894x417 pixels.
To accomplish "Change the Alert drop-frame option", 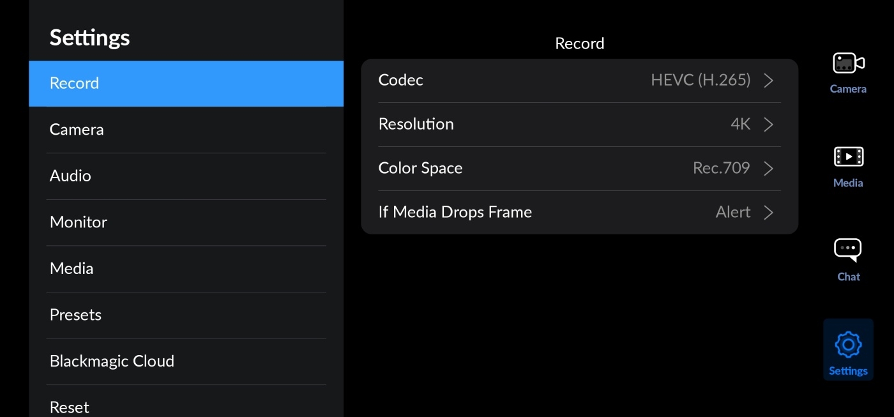I will [732, 213].
